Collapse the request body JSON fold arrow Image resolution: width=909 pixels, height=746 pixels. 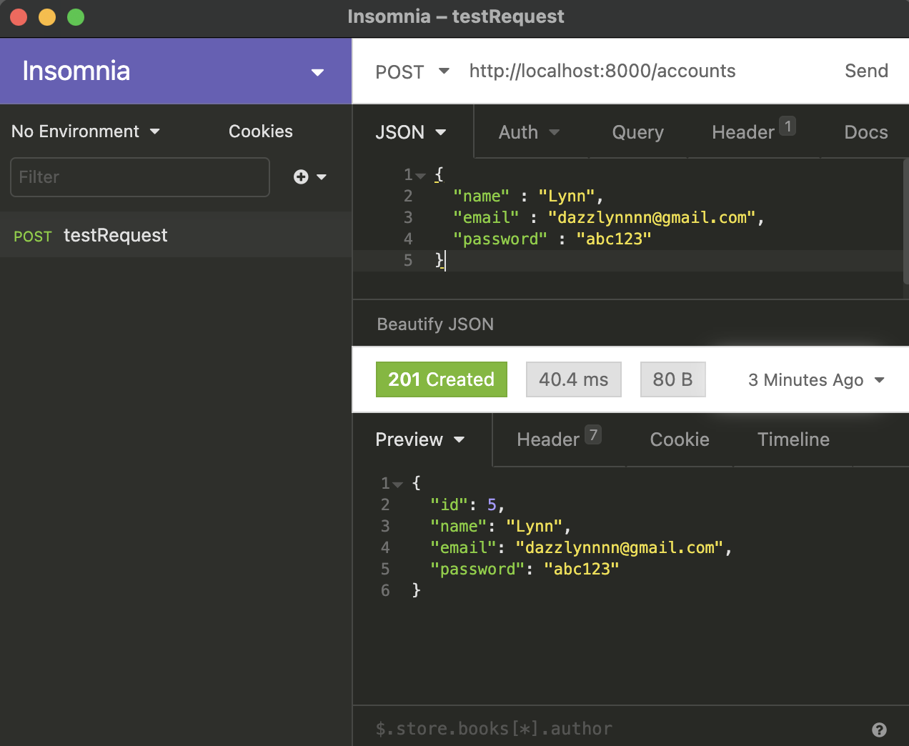coord(421,175)
